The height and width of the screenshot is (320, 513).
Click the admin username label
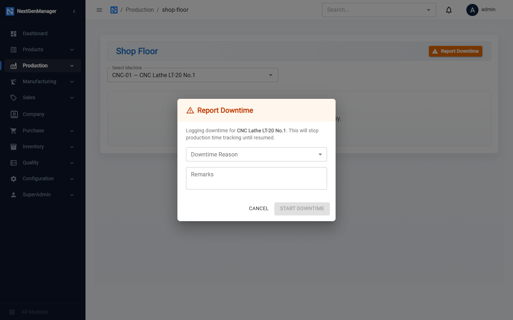tap(488, 10)
